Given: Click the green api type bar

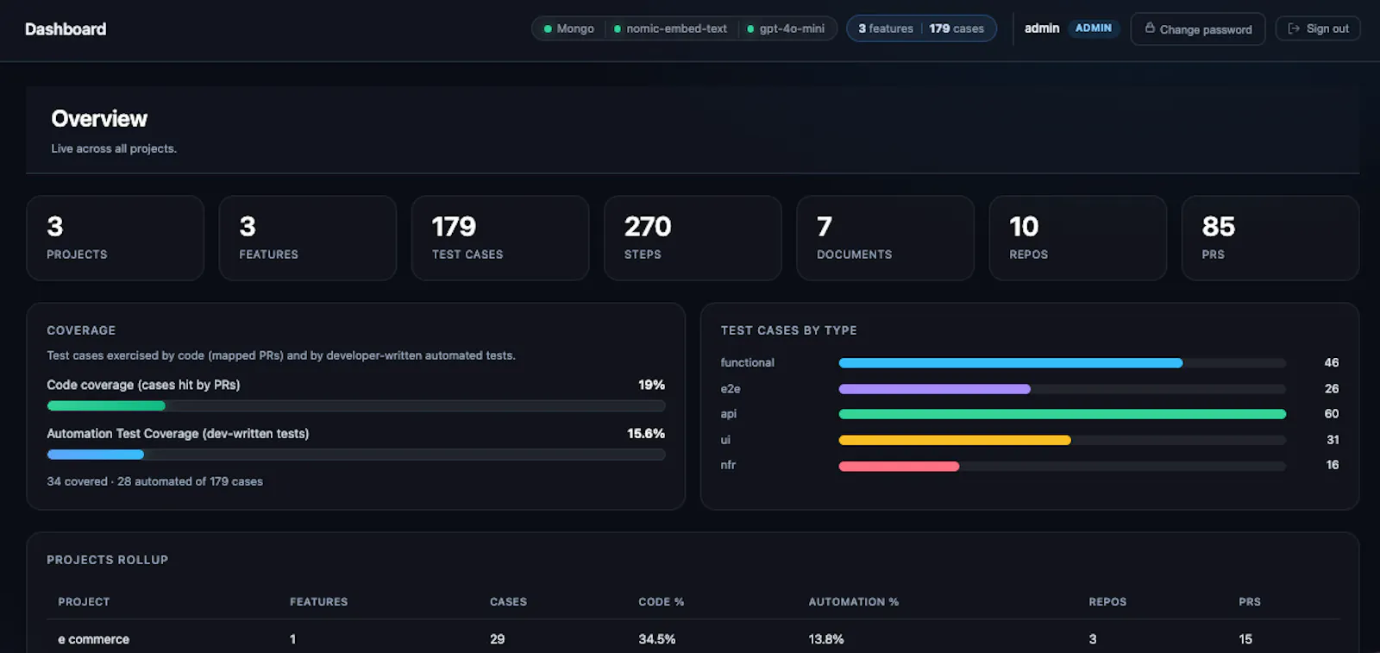Looking at the screenshot, I should 1063,414.
